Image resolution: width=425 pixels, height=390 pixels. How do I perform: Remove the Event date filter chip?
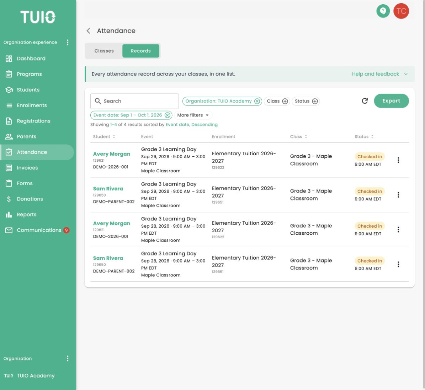point(168,115)
